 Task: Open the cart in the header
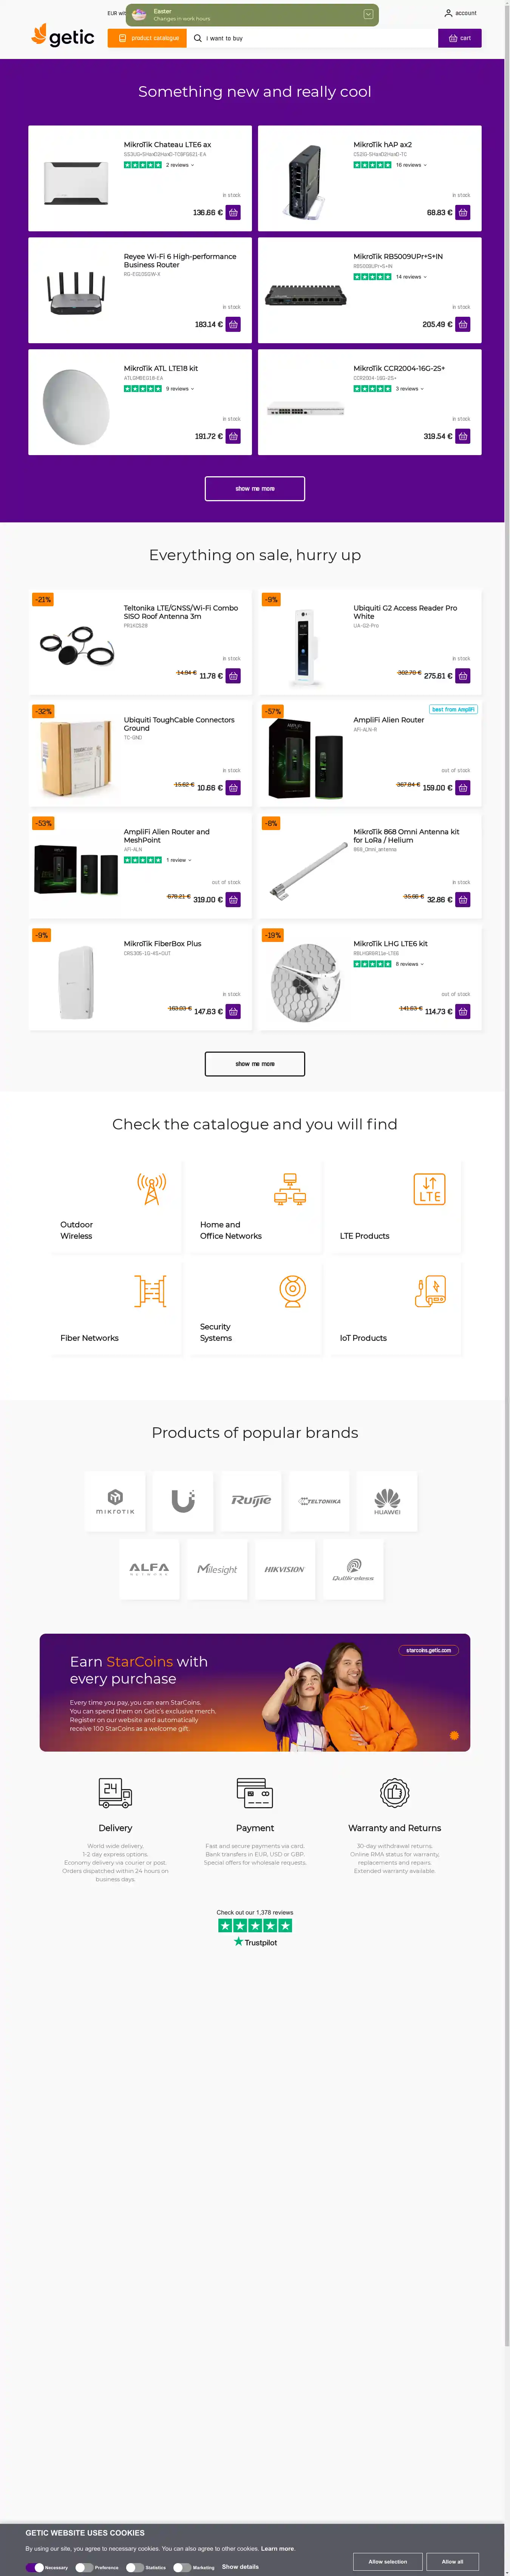(460, 38)
